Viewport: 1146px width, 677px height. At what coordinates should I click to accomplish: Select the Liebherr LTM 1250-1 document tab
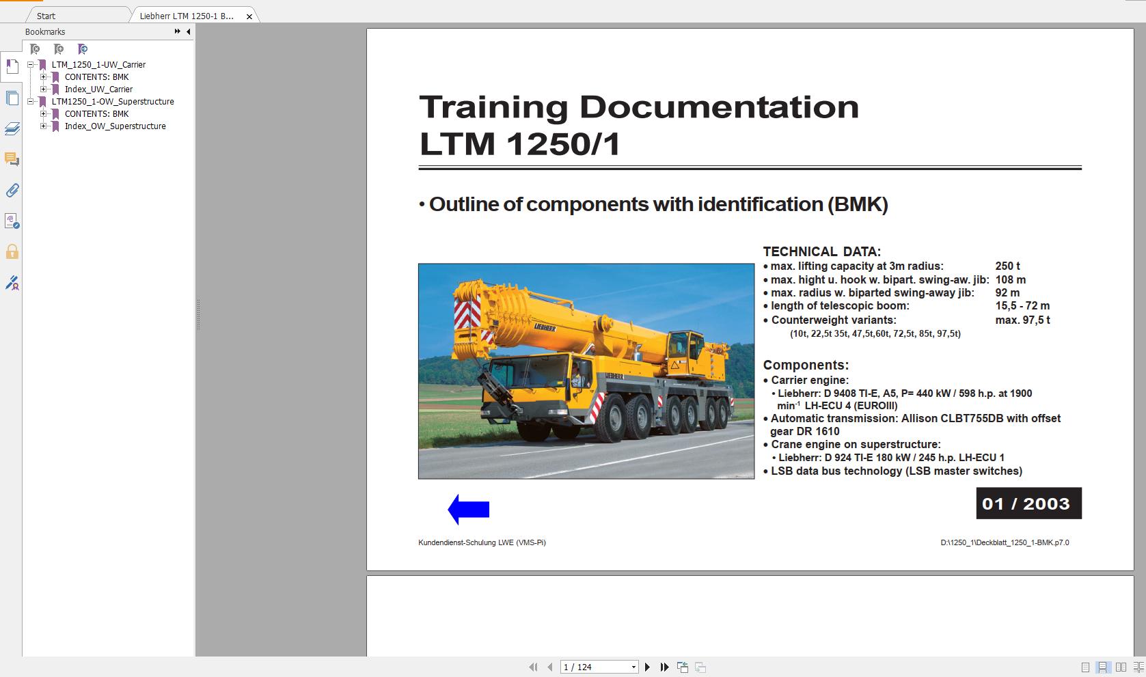(186, 15)
